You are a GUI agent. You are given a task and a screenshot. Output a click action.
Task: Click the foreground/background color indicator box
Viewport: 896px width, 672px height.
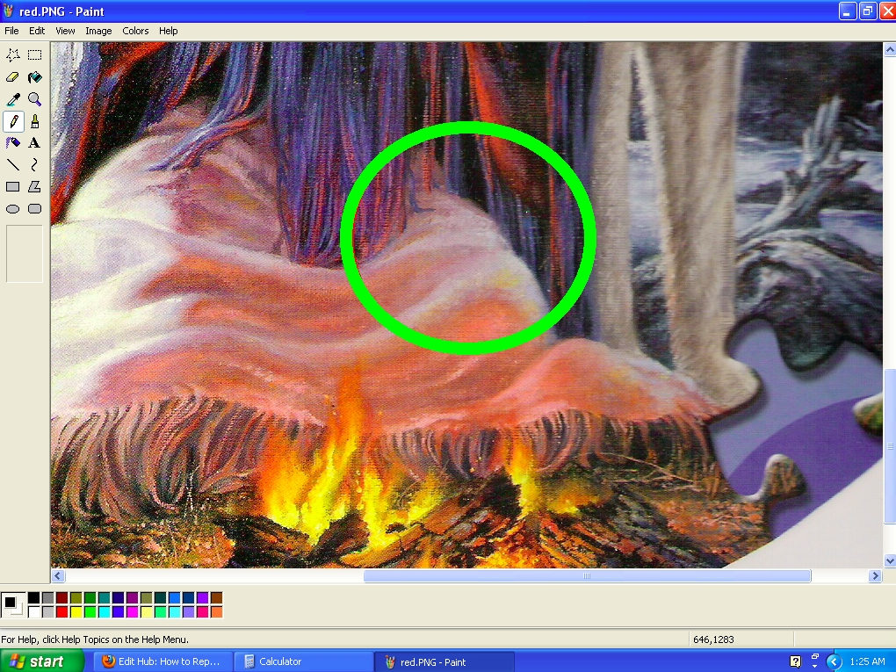(x=12, y=605)
